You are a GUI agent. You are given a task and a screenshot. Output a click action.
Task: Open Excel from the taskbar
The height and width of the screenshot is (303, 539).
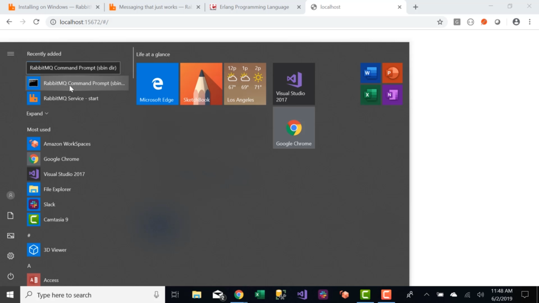260,295
